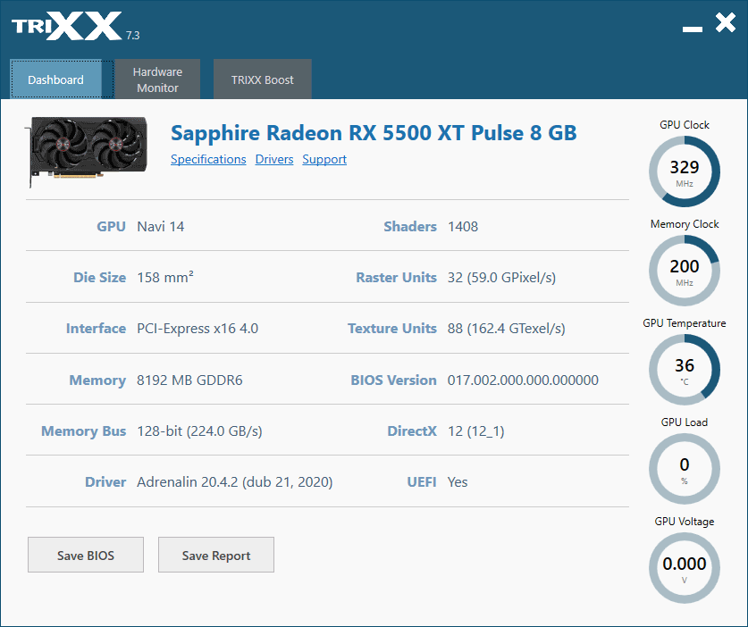Minimize the TRIXX window
748x627 pixels.
pyautogui.click(x=693, y=29)
